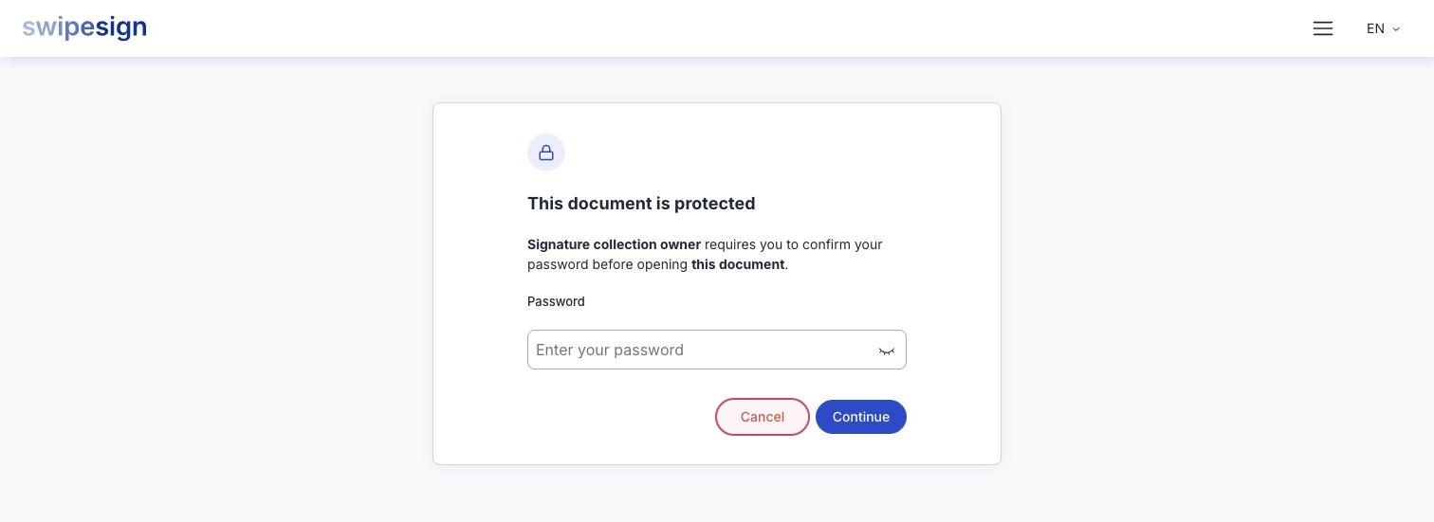Open the three-line navigation menu icon

point(1323,28)
